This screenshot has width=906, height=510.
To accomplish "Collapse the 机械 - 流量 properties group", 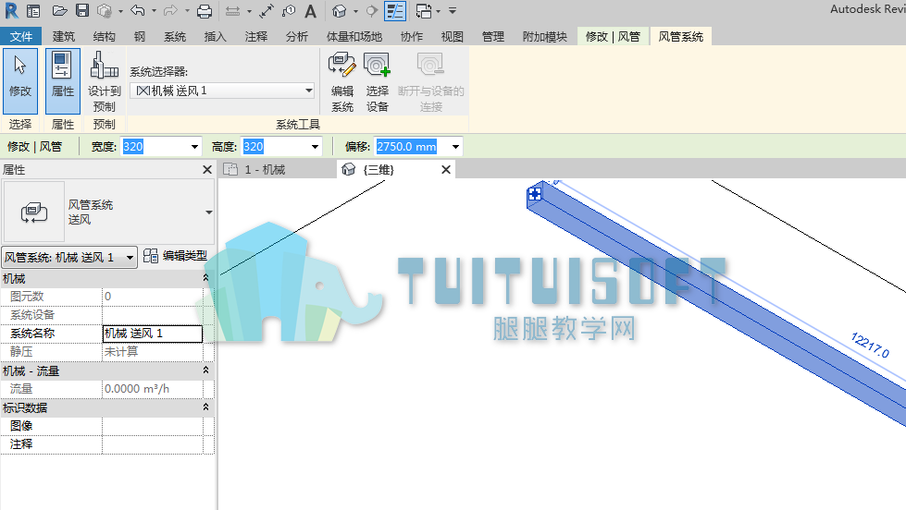I will tap(205, 370).
